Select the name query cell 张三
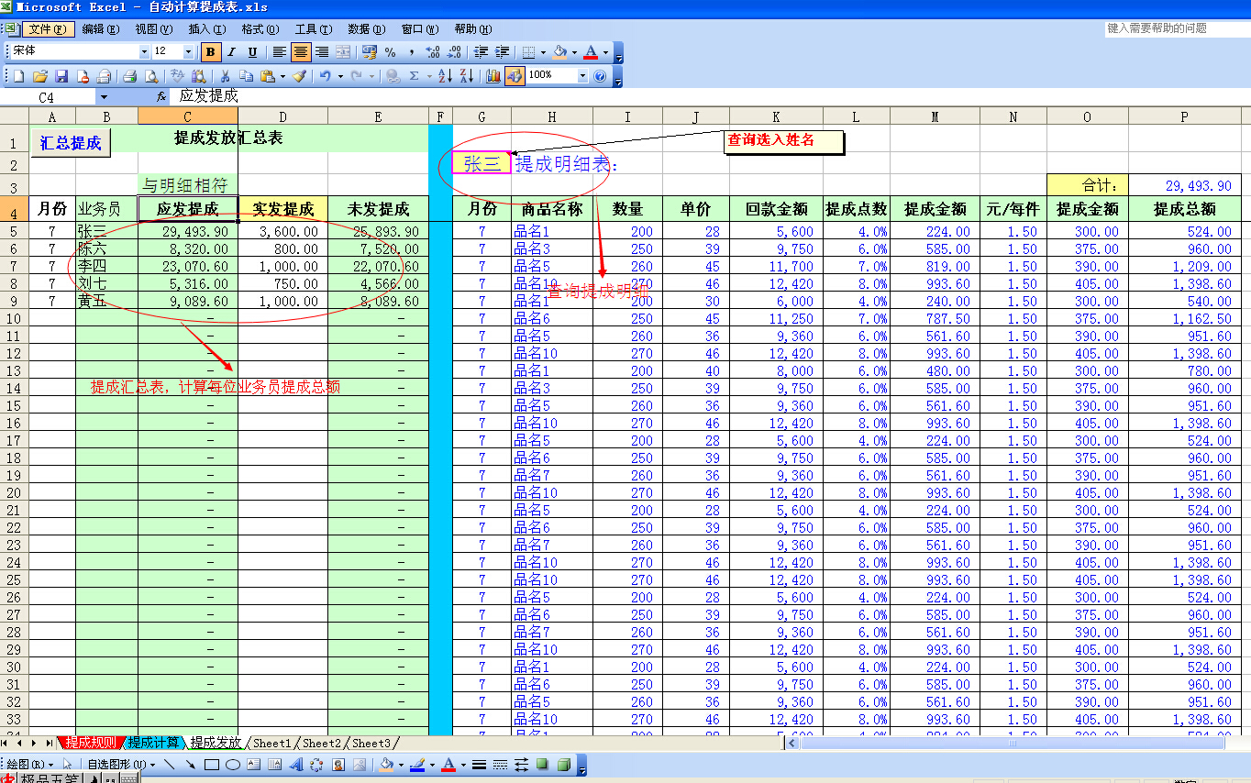Screen dimensions: 1251x783 pyautogui.click(x=482, y=163)
